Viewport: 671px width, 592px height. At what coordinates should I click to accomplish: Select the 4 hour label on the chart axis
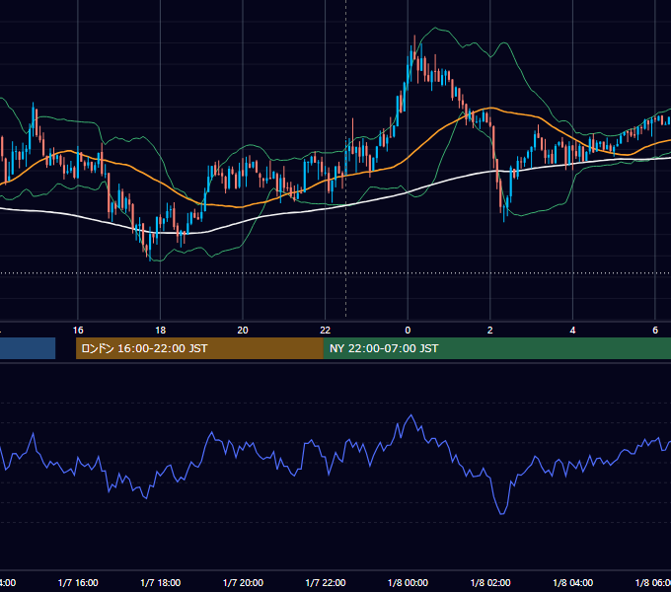coord(572,331)
